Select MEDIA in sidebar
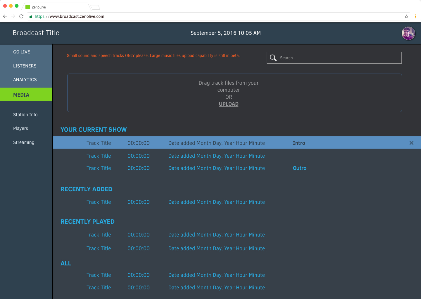Screen dimensions: 421x299 coord(26,95)
